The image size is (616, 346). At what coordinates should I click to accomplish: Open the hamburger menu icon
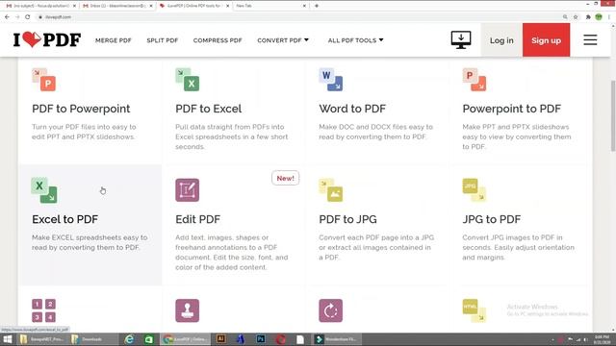coord(590,40)
